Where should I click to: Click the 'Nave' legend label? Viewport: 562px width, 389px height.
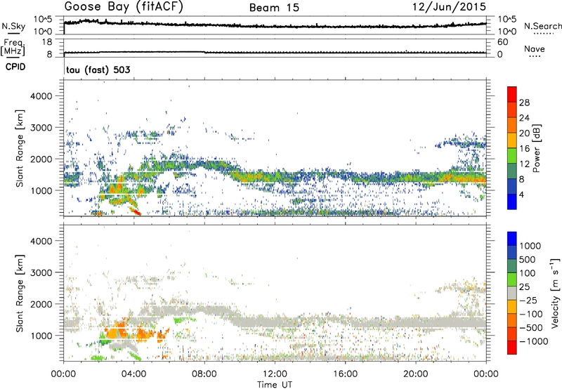pos(535,48)
